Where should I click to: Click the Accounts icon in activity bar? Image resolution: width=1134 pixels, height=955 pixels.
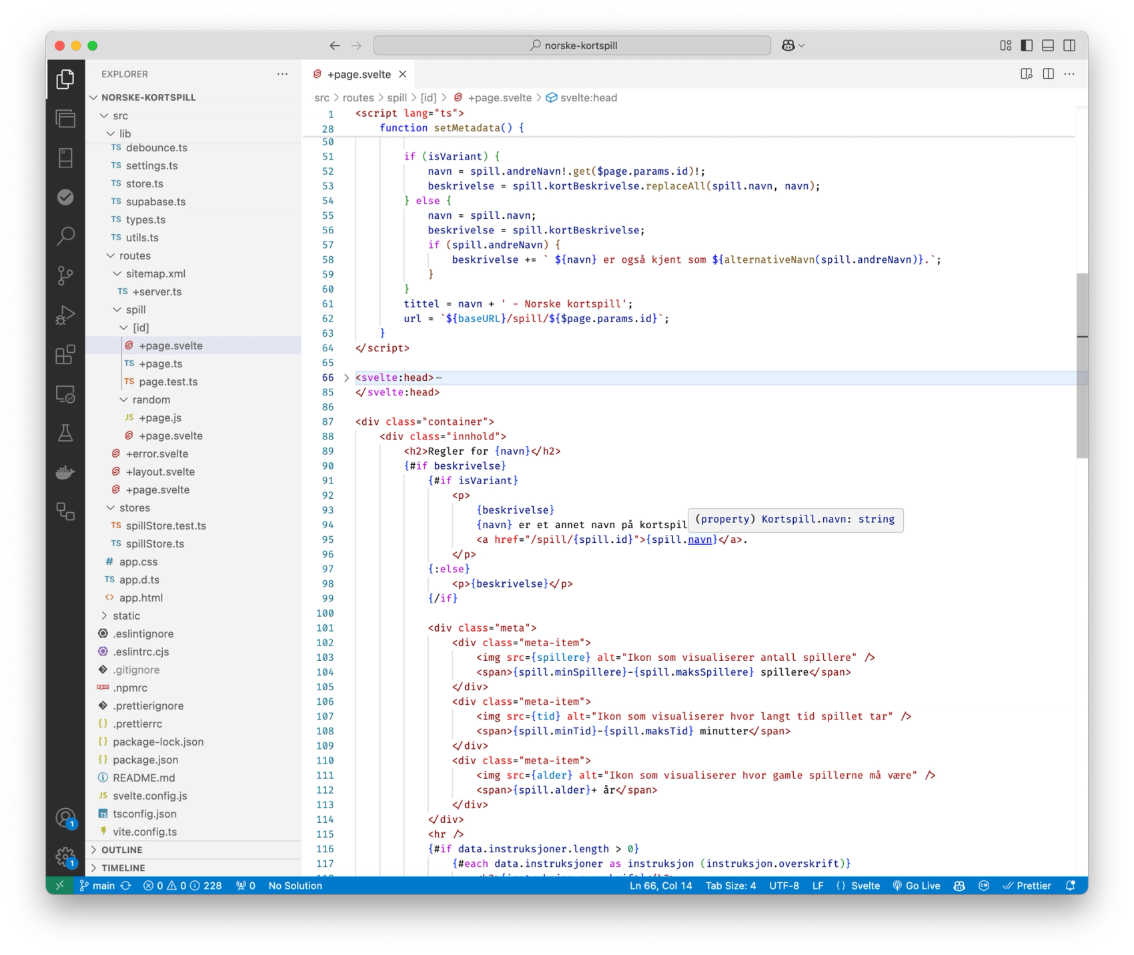[65, 818]
